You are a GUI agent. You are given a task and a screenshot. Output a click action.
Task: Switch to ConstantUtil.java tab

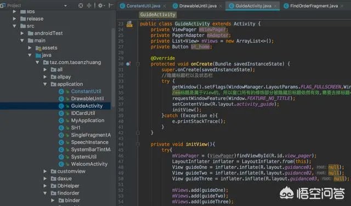pos(143,6)
